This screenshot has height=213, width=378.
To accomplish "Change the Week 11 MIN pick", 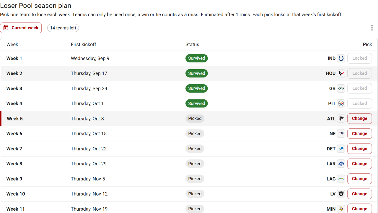I will click(x=359, y=209).
